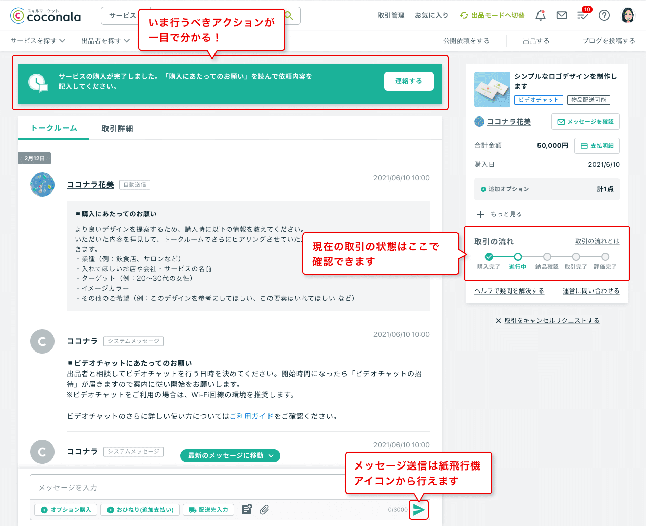Switch modes via 出品モードへ切替

click(x=492, y=15)
